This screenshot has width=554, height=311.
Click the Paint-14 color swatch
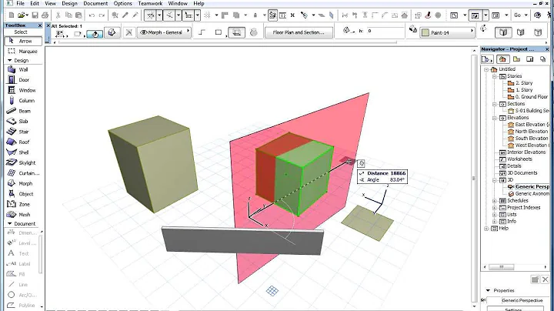point(426,32)
